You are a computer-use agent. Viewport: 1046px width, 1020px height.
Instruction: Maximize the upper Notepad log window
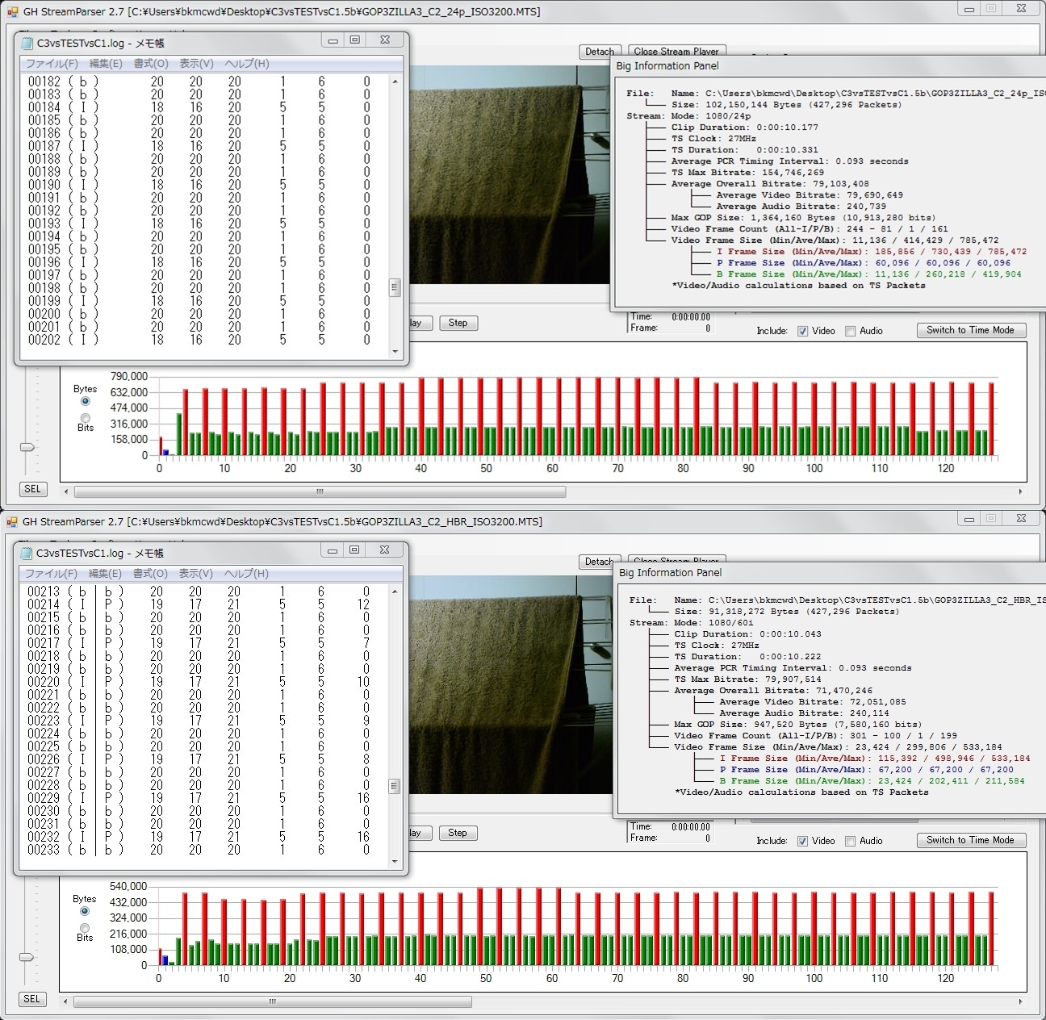click(x=355, y=40)
